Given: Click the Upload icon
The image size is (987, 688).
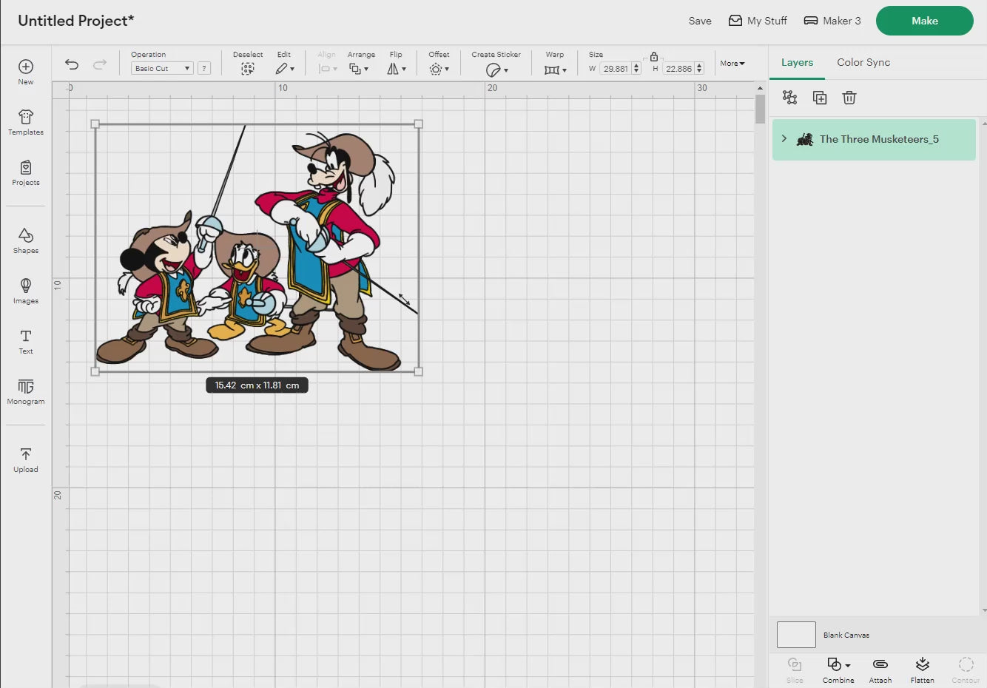Looking at the screenshot, I should tap(26, 453).
